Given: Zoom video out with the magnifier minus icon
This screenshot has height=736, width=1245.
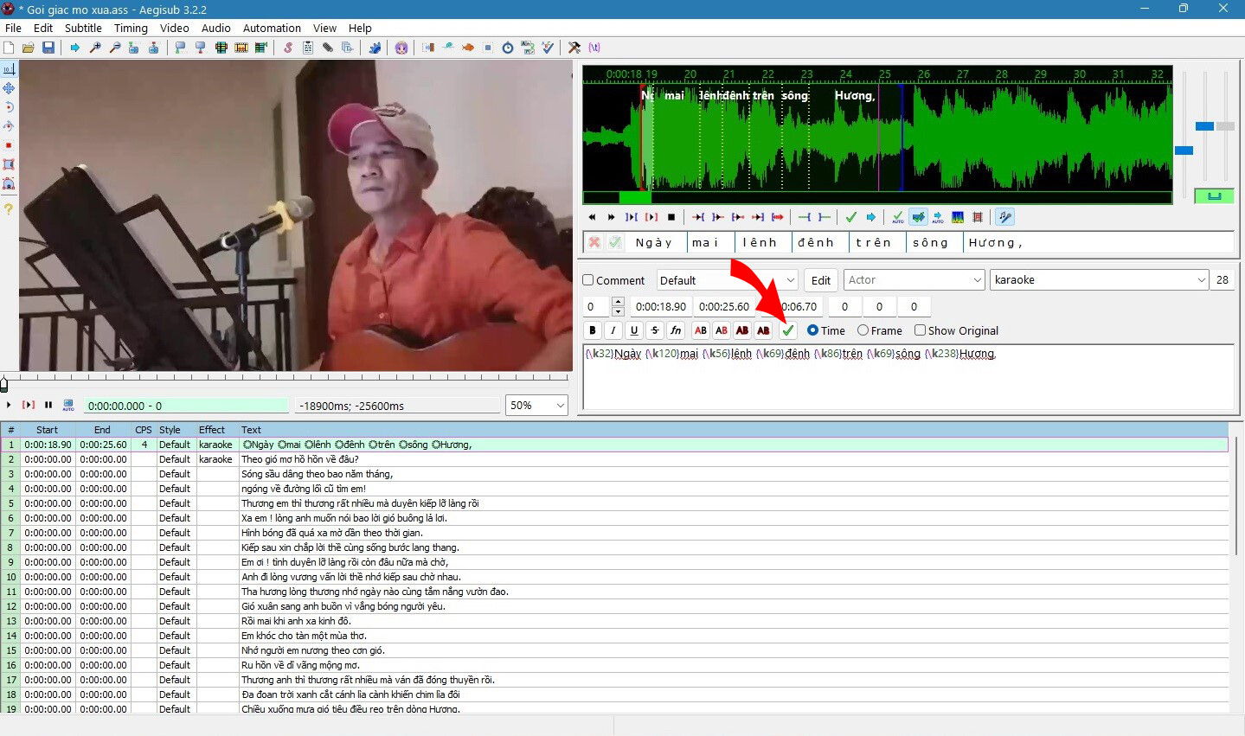Looking at the screenshot, I should tap(115, 48).
